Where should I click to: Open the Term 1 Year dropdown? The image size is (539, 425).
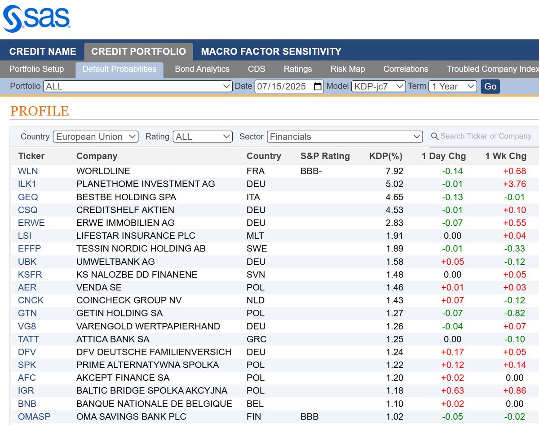452,87
